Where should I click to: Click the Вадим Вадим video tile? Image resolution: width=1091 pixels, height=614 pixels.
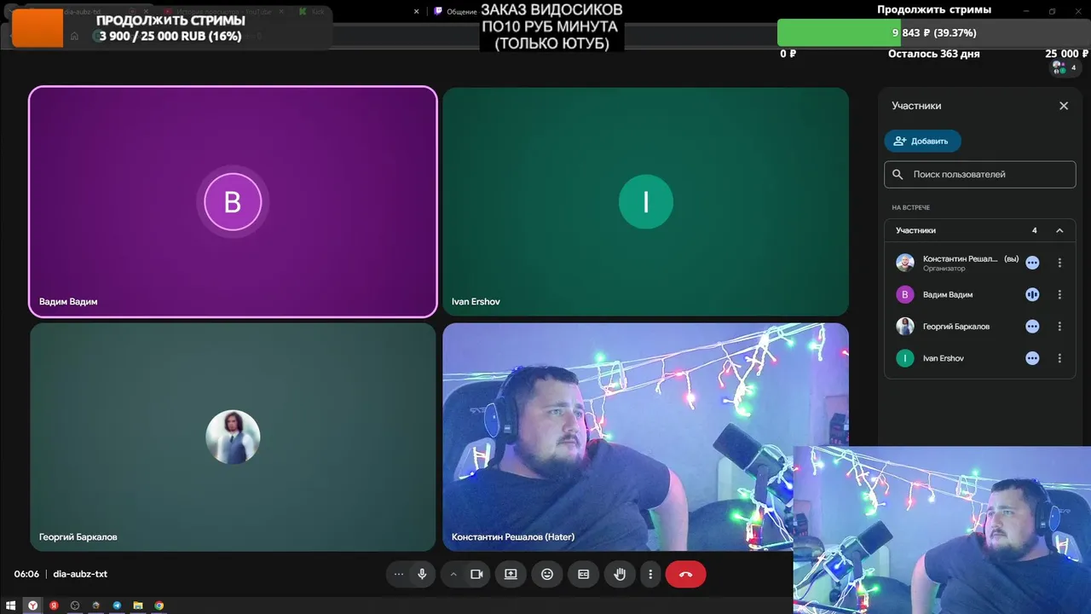[x=233, y=202]
